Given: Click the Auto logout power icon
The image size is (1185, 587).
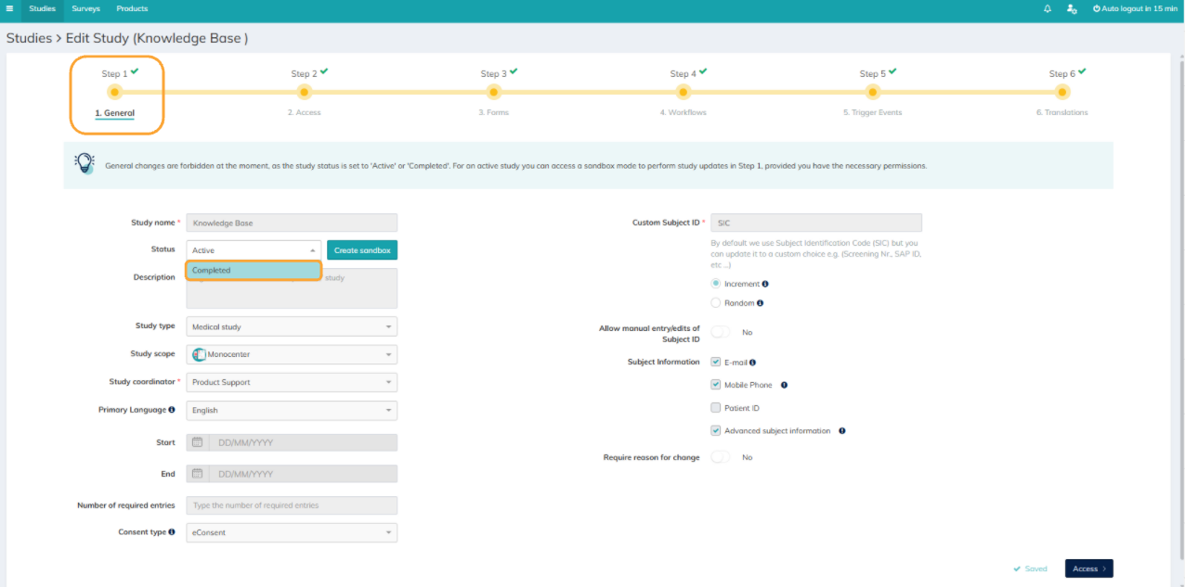Looking at the screenshot, I should tap(1096, 8).
